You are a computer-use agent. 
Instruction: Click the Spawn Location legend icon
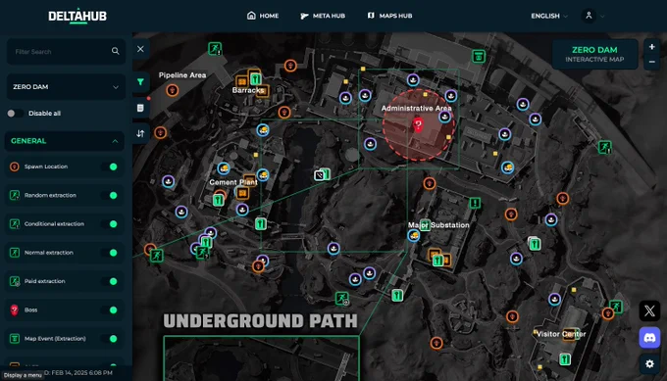coord(15,167)
